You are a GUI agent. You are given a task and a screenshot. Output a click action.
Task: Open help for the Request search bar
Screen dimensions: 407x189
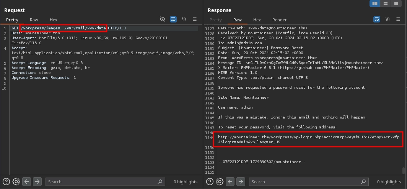[6, 182]
